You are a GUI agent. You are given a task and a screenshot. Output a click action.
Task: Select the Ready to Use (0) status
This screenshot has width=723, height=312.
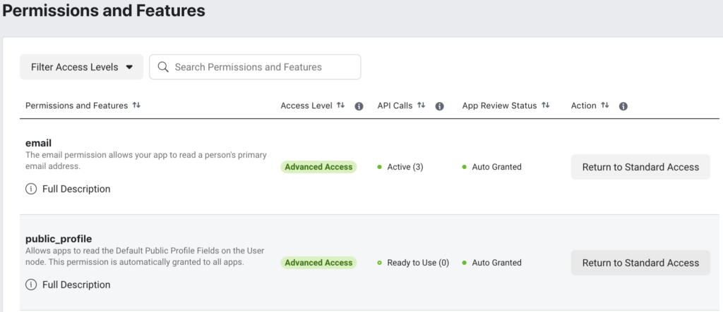click(413, 263)
